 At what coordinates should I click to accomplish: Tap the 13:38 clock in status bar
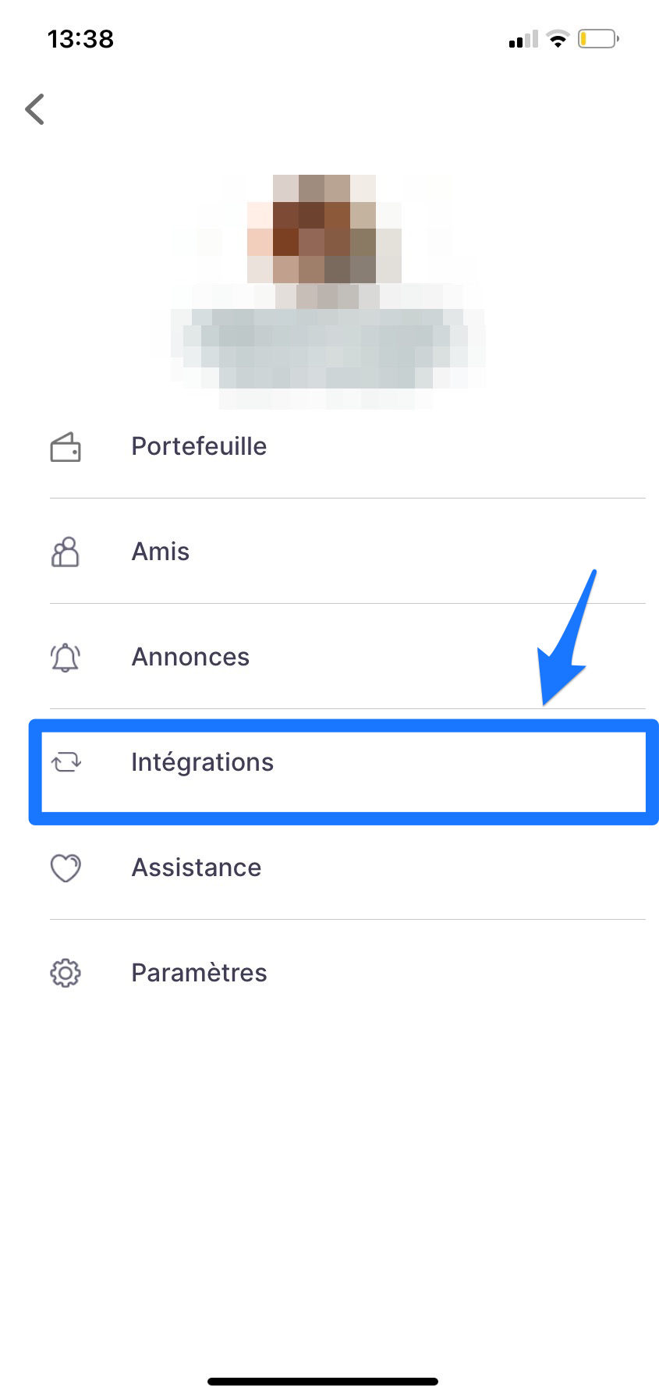[80, 39]
